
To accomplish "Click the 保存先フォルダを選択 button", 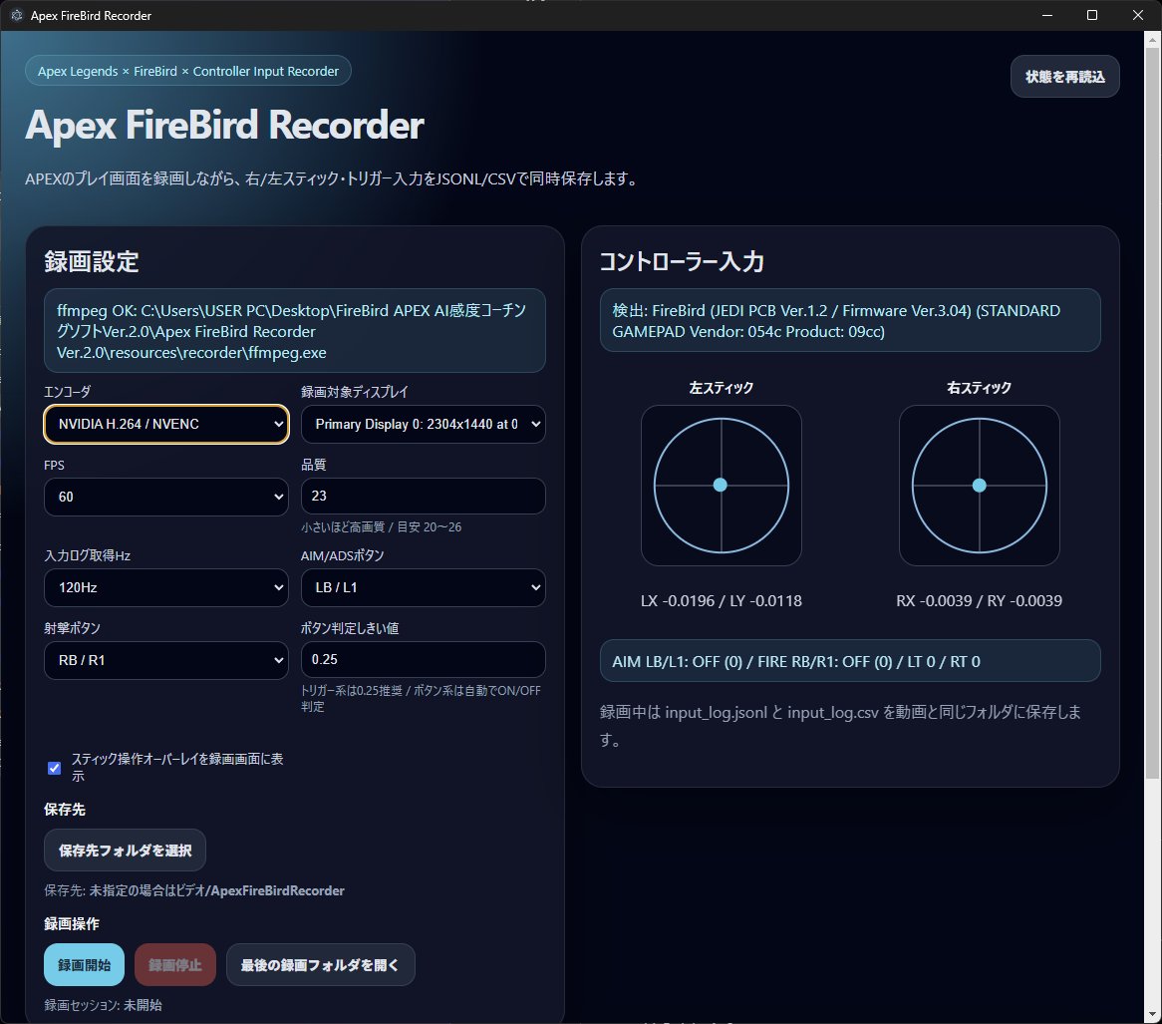I will click(126, 851).
